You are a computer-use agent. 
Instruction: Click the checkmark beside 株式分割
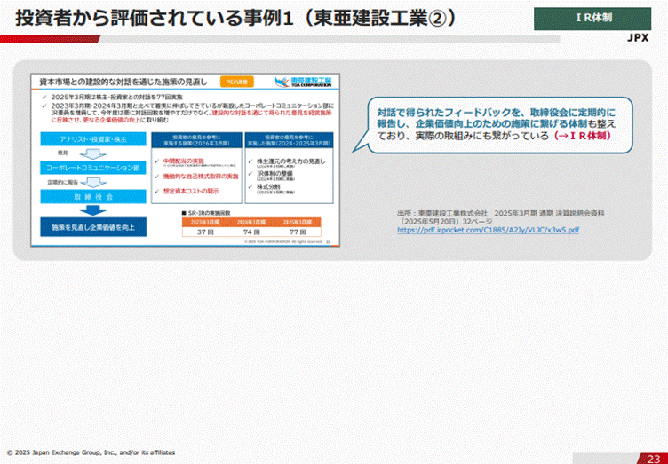coord(248,188)
